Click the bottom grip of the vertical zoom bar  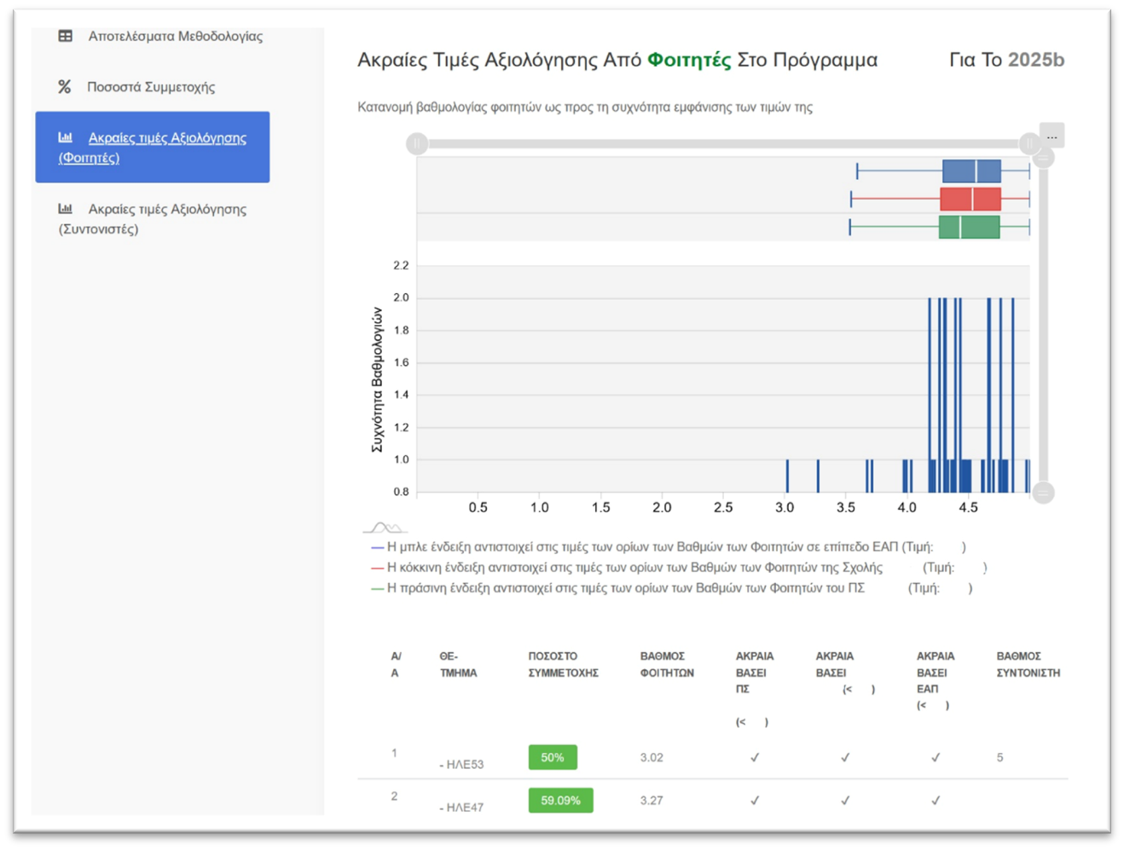click(x=1043, y=493)
